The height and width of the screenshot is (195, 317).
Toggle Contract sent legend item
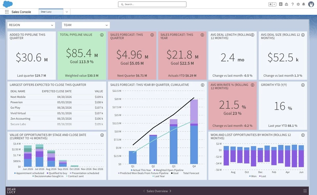75,176
